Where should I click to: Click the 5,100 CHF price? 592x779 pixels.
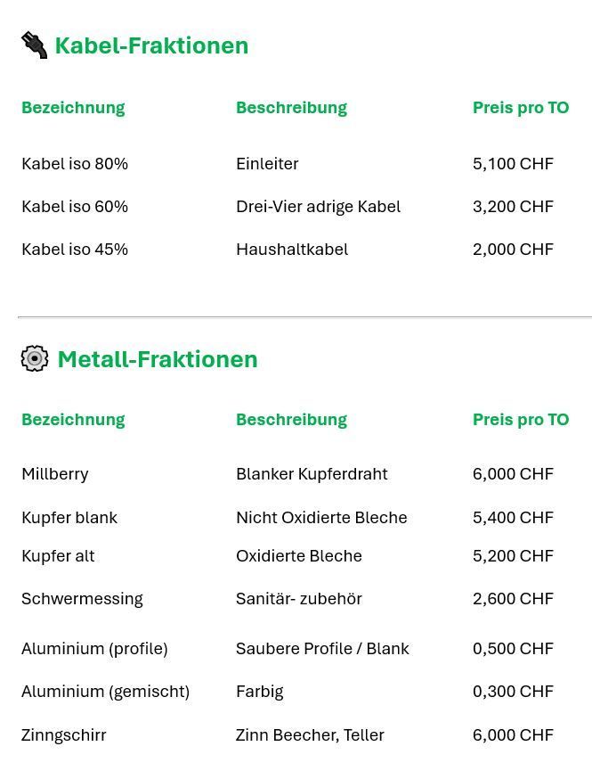coord(513,164)
